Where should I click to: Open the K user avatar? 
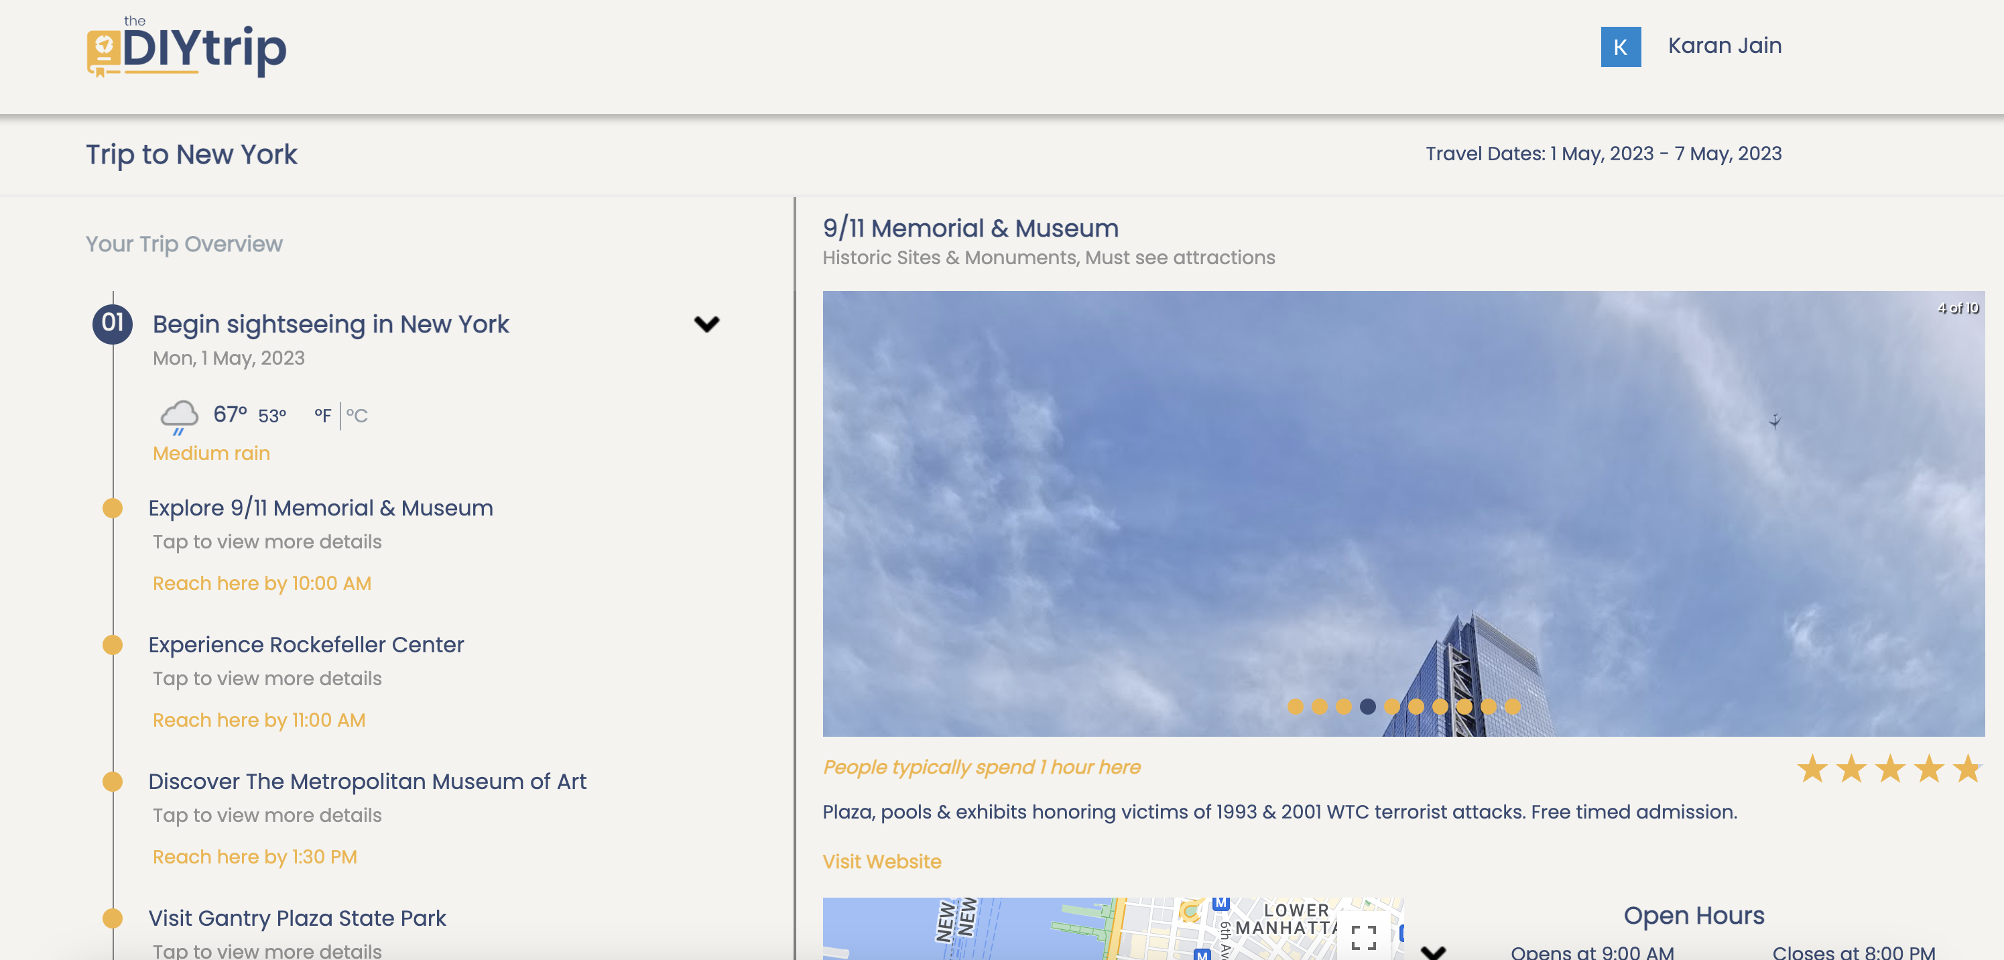1621,47
